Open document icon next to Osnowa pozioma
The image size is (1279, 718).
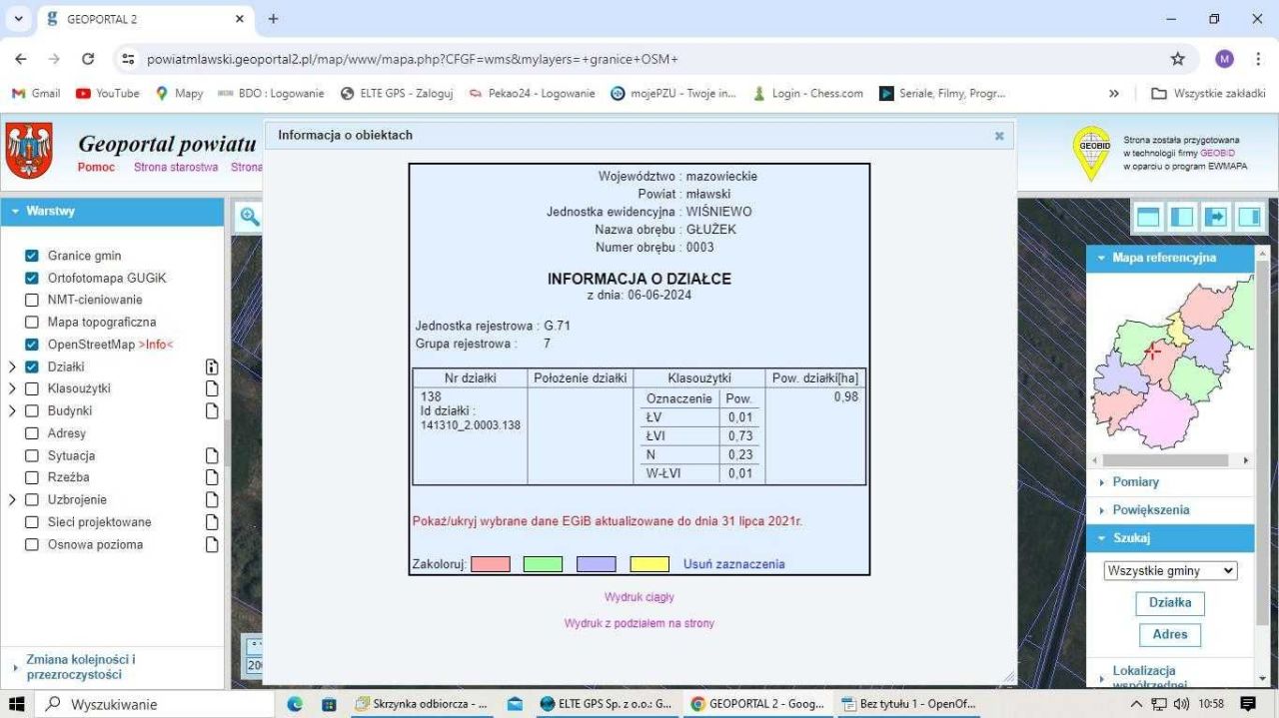coord(211,544)
